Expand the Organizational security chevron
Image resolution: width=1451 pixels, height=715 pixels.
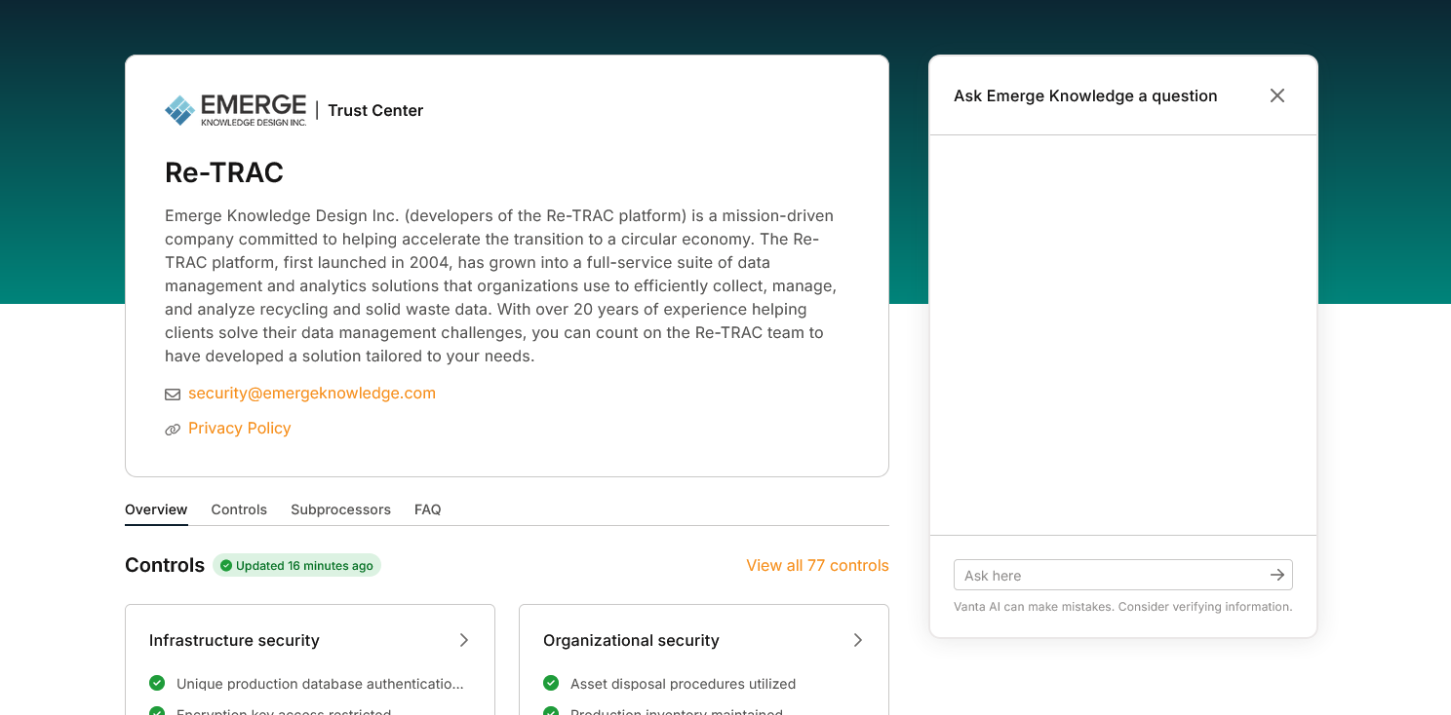click(858, 640)
